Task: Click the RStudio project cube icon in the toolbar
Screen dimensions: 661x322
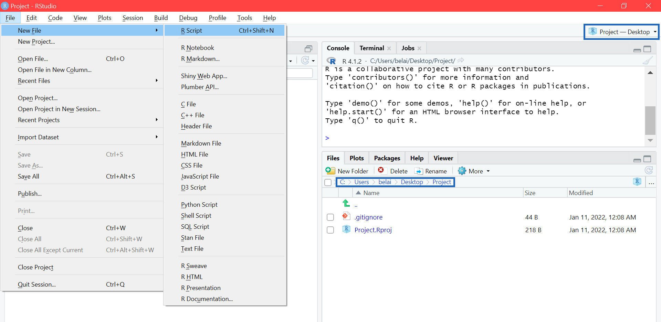Action: [x=592, y=31]
